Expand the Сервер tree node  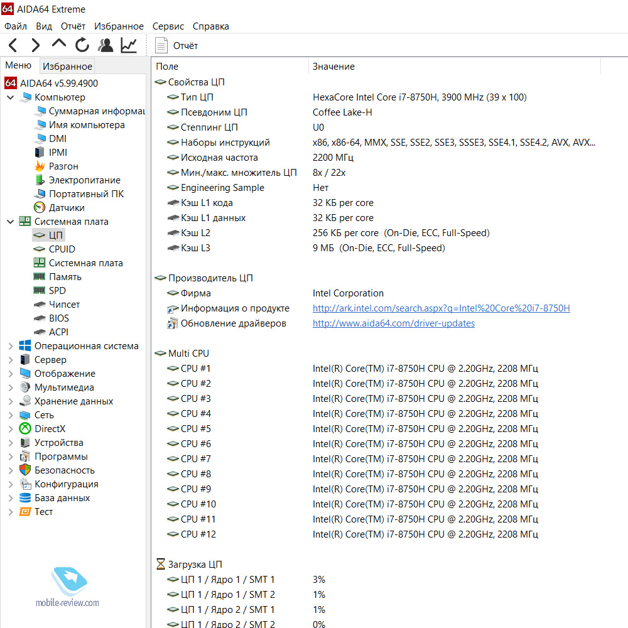(11, 360)
